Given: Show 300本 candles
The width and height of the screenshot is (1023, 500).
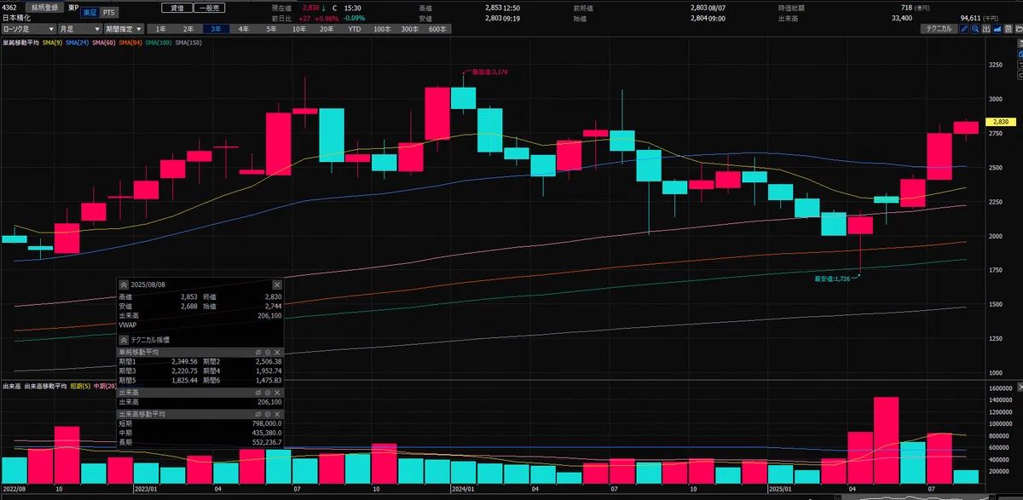Looking at the screenshot, I should (x=409, y=29).
